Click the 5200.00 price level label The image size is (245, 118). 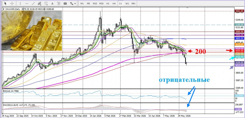pos(239,25)
